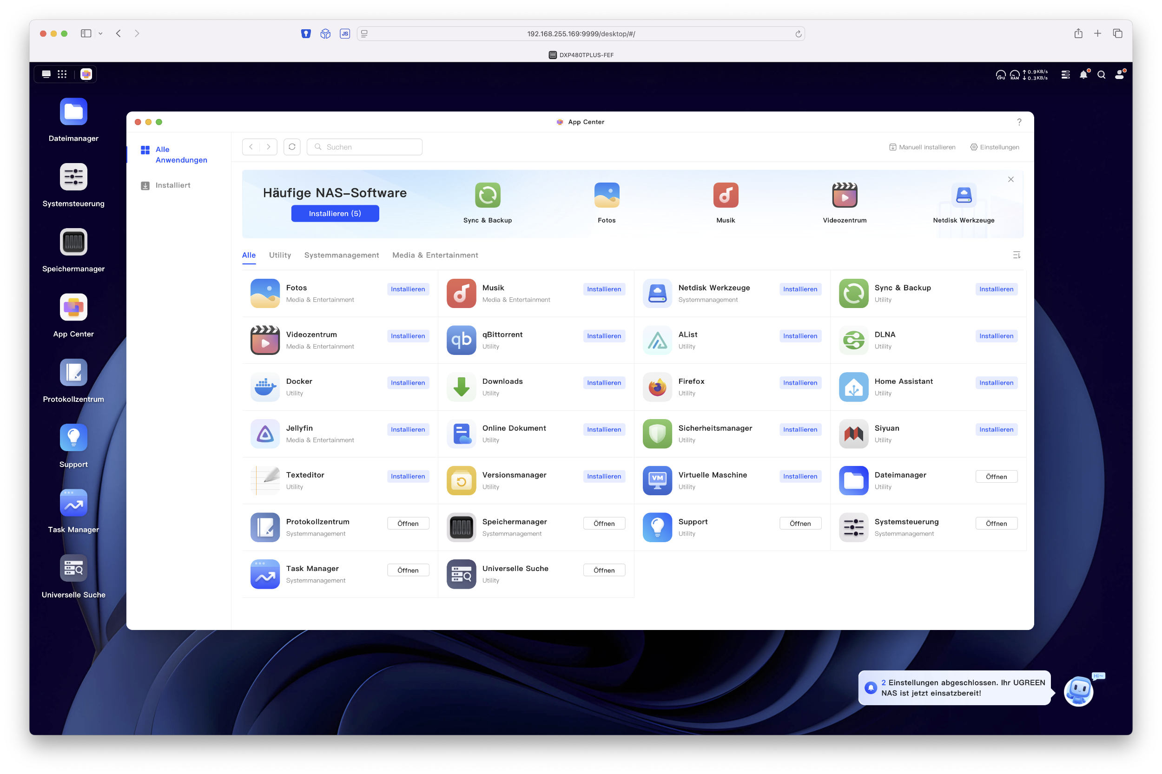The height and width of the screenshot is (774, 1162).
Task: Click the help question mark icon
Action: (x=1019, y=122)
